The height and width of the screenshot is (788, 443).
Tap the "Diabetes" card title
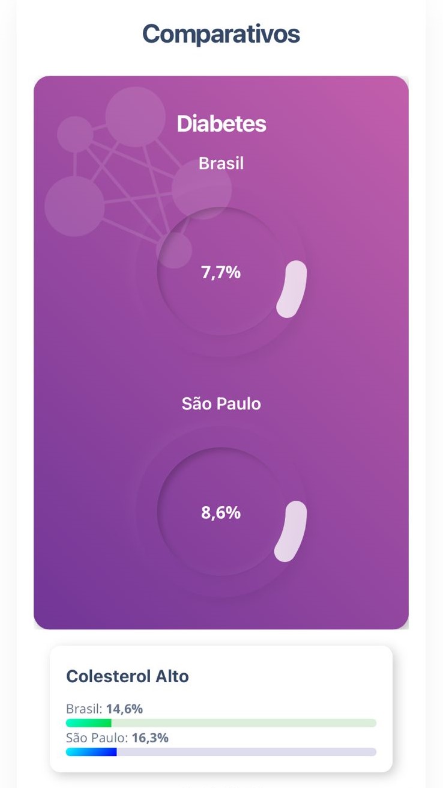point(221,124)
